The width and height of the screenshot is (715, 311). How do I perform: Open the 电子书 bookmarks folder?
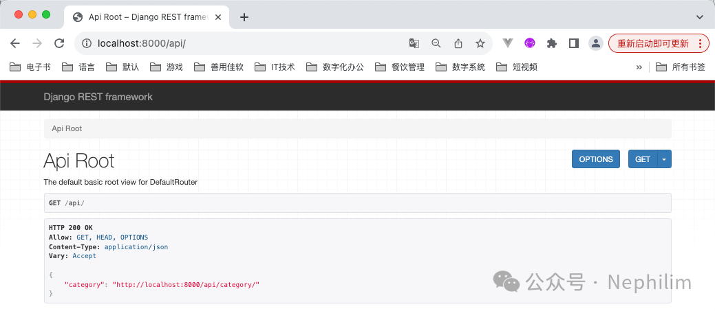pos(30,67)
